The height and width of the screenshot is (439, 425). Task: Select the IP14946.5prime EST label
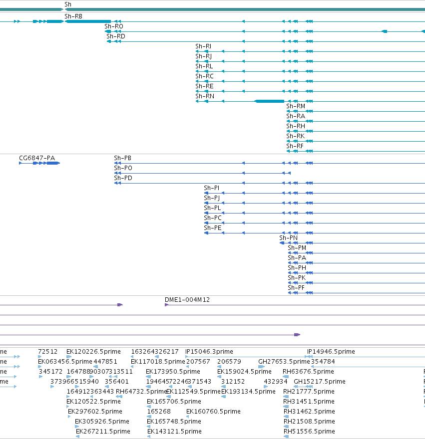331,352
